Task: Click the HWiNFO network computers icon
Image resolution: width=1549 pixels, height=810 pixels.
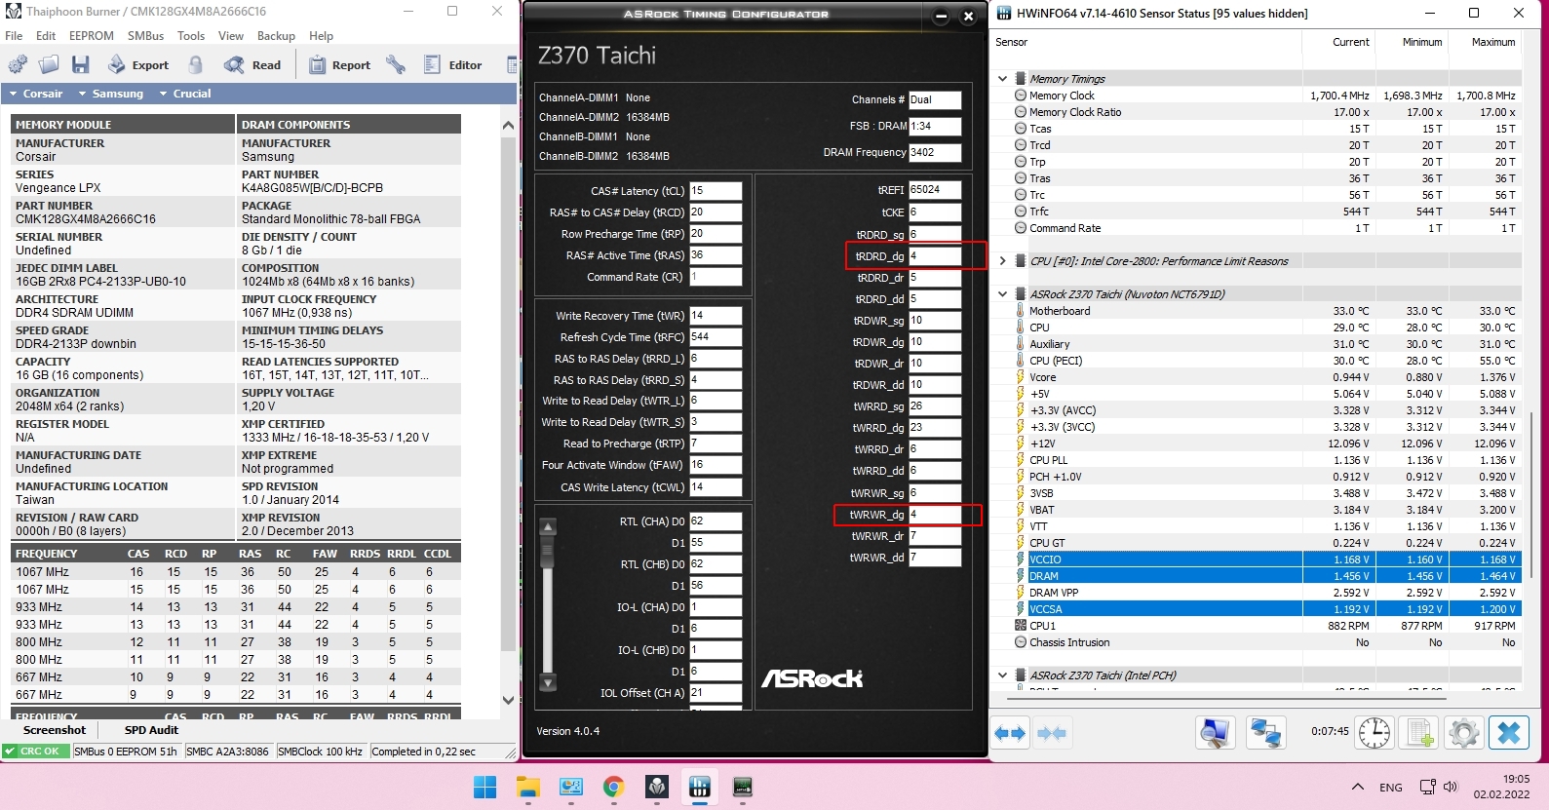Action: (1265, 733)
